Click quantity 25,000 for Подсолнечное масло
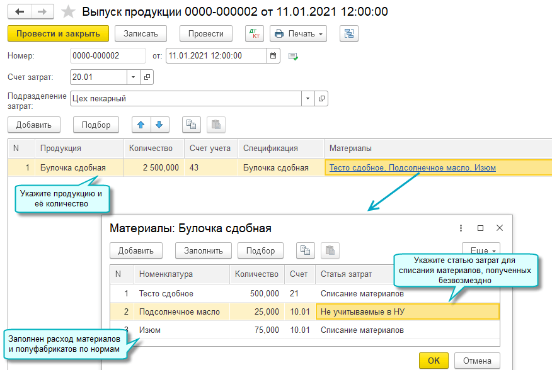This screenshot has width=552, height=370. pos(257,311)
